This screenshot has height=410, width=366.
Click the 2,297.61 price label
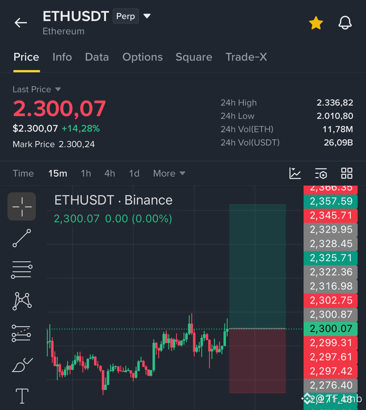(331, 357)
